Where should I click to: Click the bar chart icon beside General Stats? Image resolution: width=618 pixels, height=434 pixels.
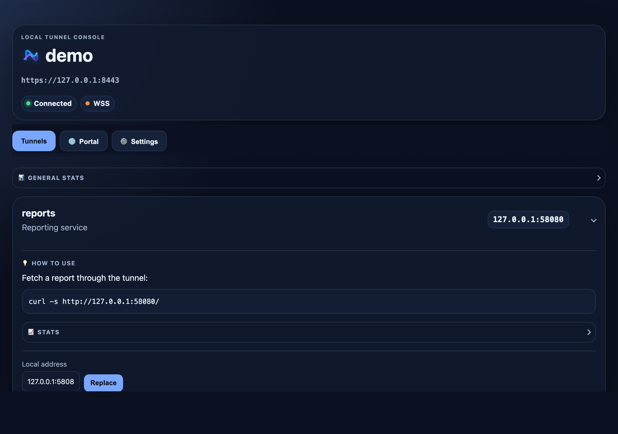pyautogui.click(x=21, y=178)
